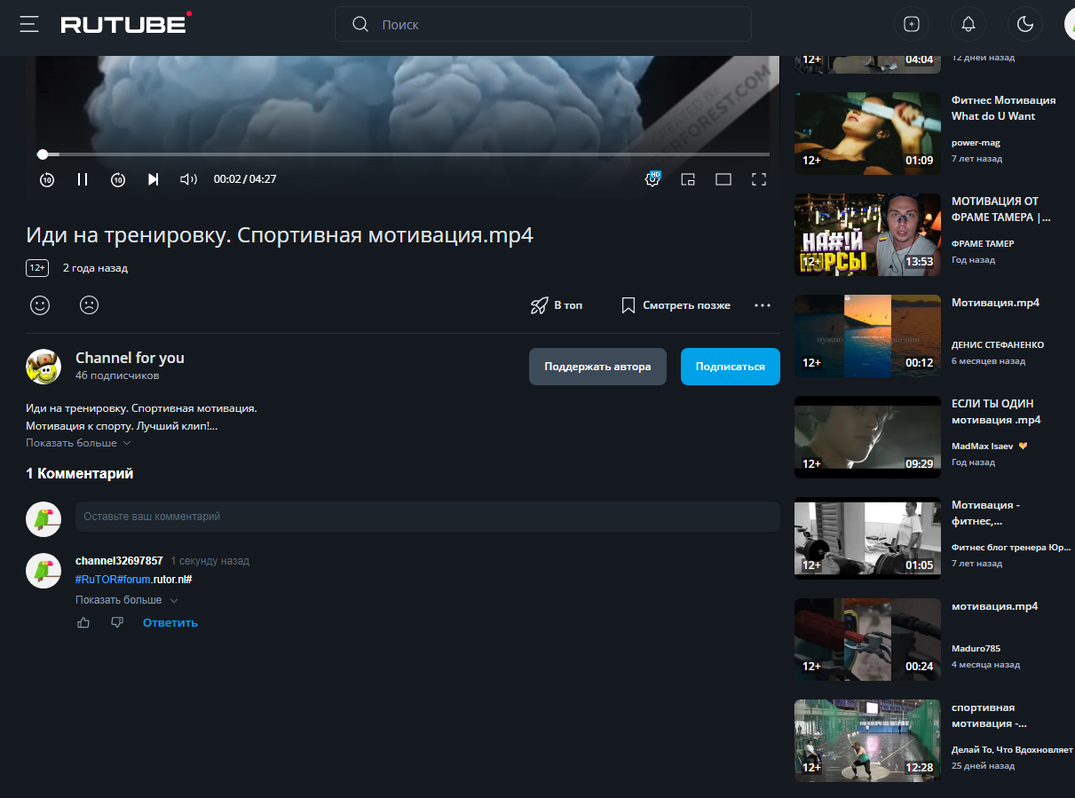The height and width of the screenshot is (798, 1075).
Task: Open notifications bell
Action: pyautogui.click(x=968, y=24)
